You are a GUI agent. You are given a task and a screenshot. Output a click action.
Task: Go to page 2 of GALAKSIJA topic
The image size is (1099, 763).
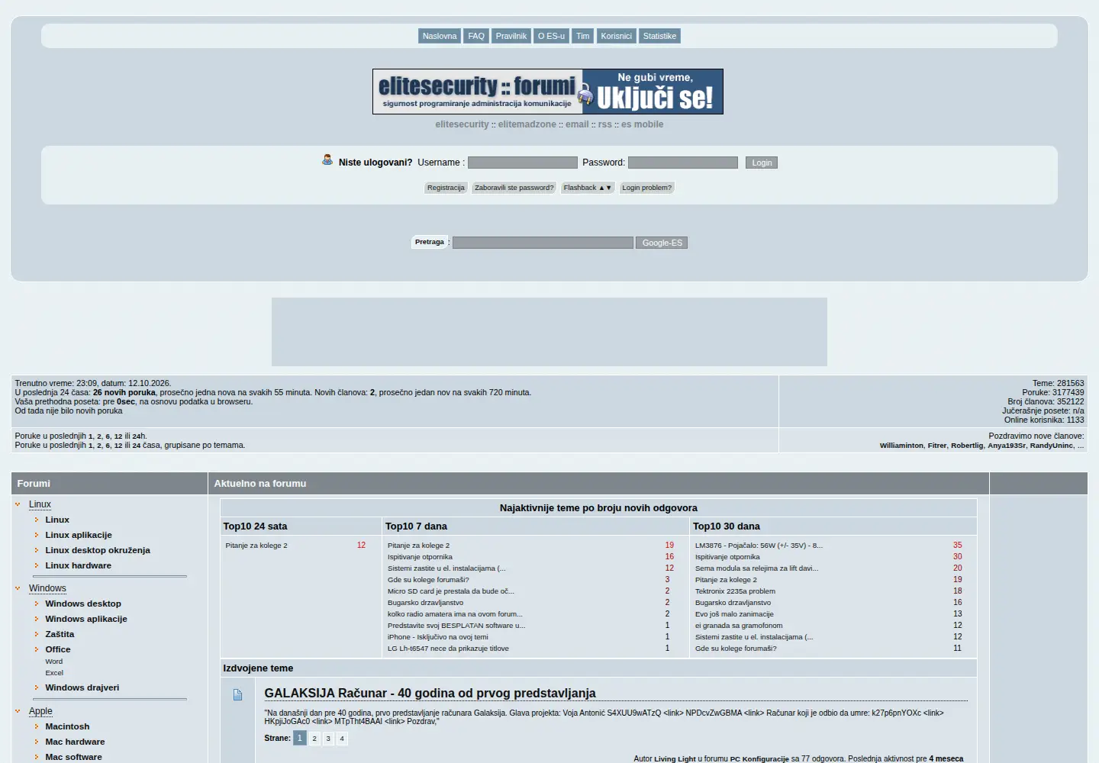(314, 739)
